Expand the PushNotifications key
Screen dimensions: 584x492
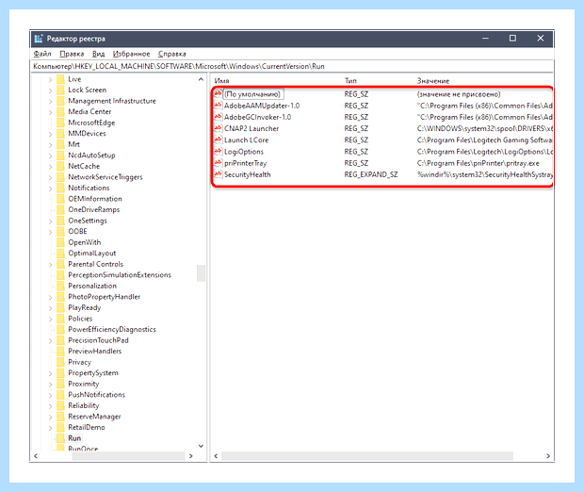(x=50, y=395)
